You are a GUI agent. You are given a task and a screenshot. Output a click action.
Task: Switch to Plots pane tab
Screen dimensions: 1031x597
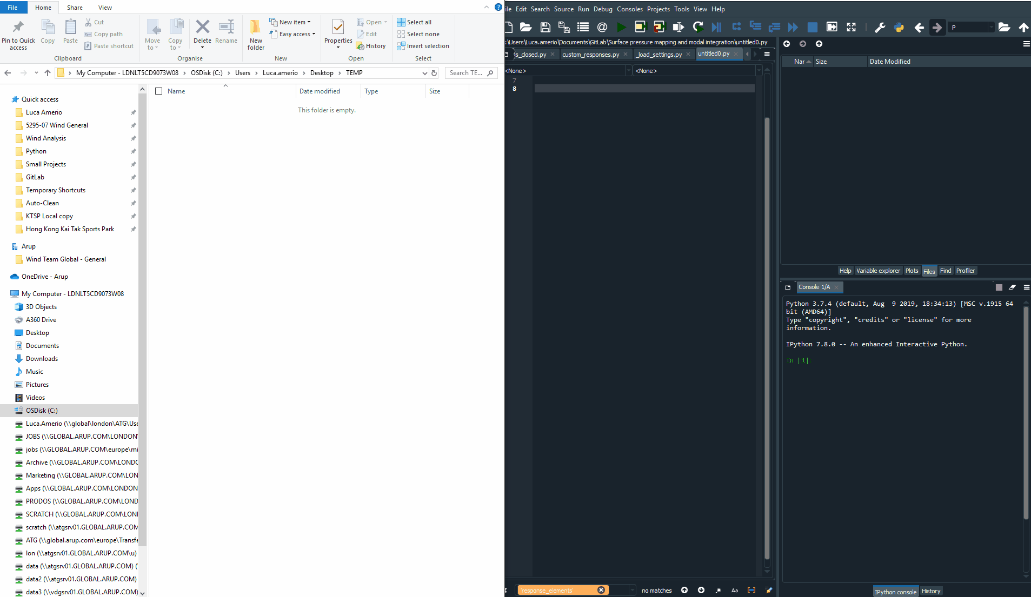(912, 271)
